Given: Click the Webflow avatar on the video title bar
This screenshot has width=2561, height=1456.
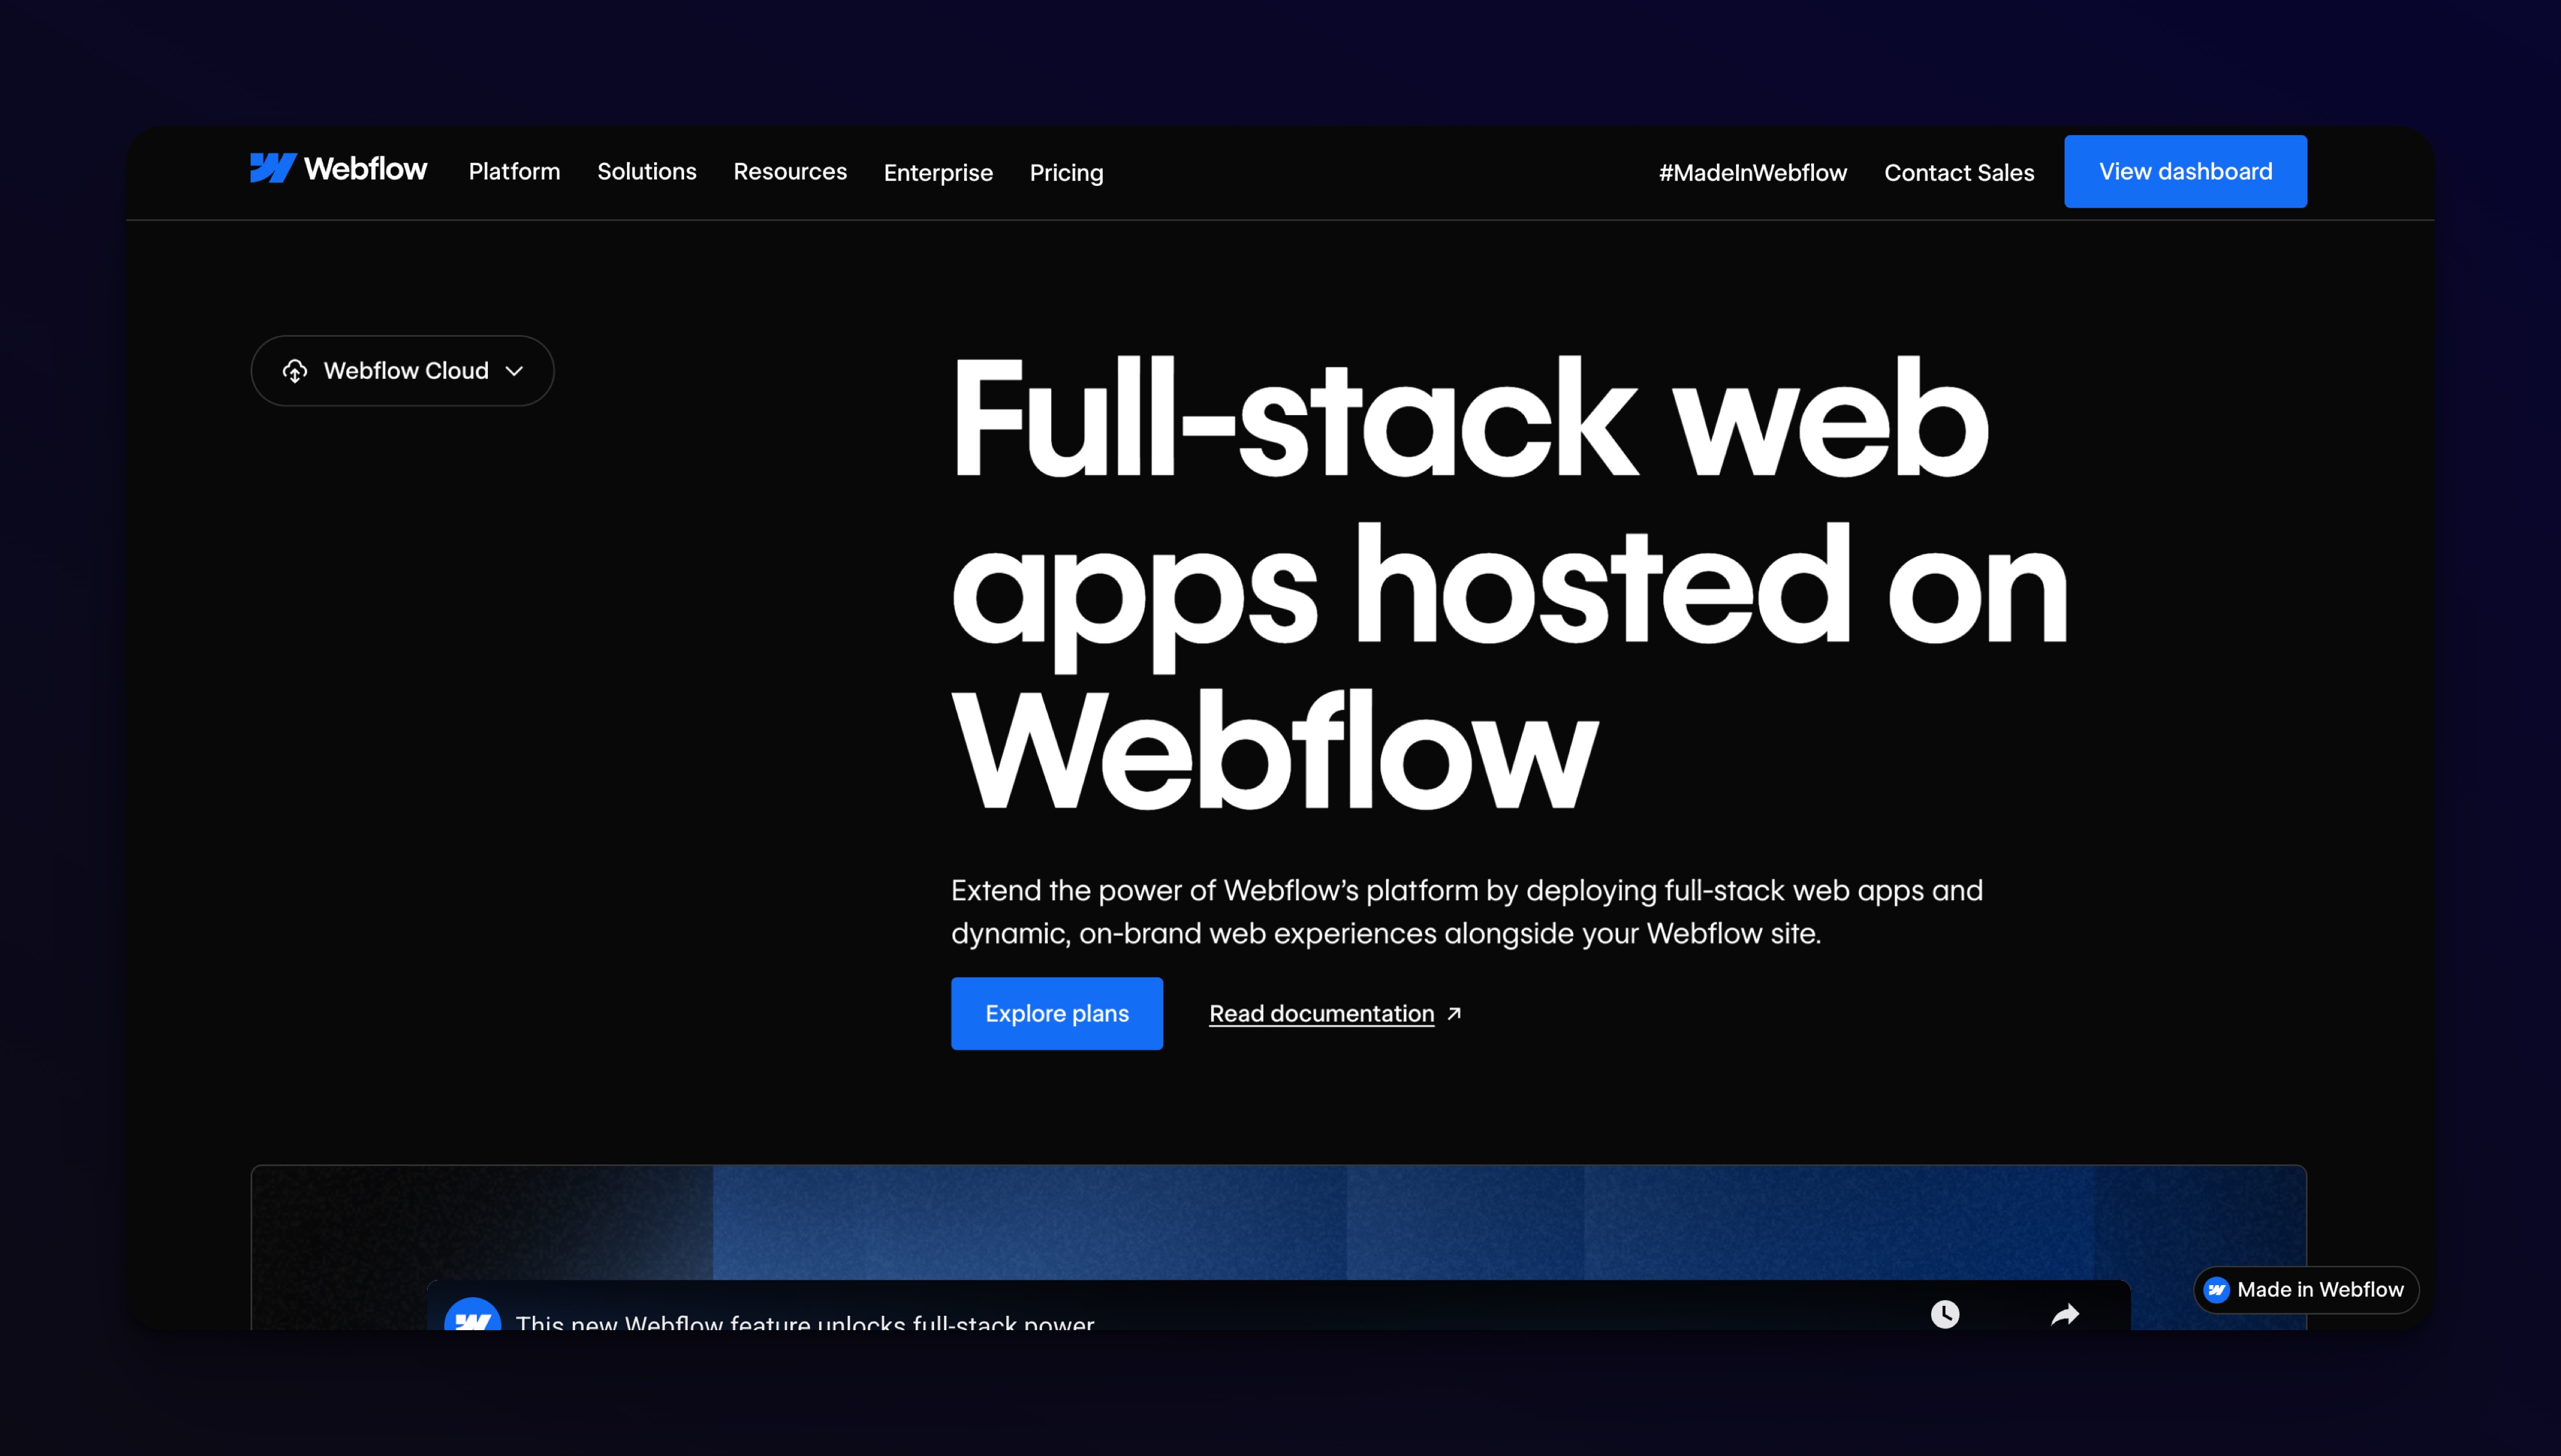Looking at the screenshot, I should (x=475, y=1318).
